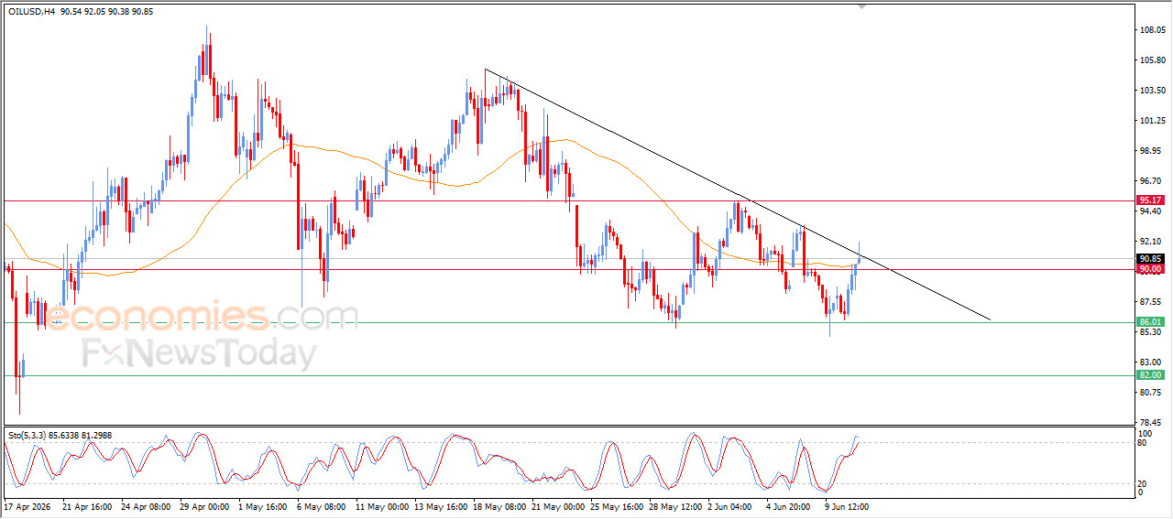Click the green 82.00 support price tag

pos(1150,375)
